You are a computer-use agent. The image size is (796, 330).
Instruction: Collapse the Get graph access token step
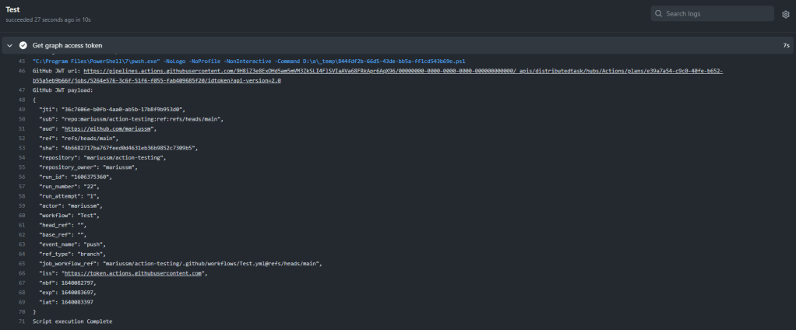10,46
